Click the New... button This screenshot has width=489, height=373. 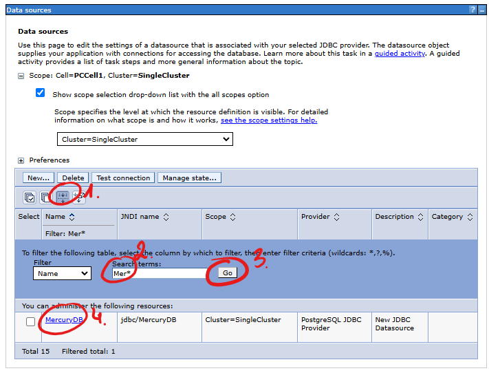[x=39, y=178]
